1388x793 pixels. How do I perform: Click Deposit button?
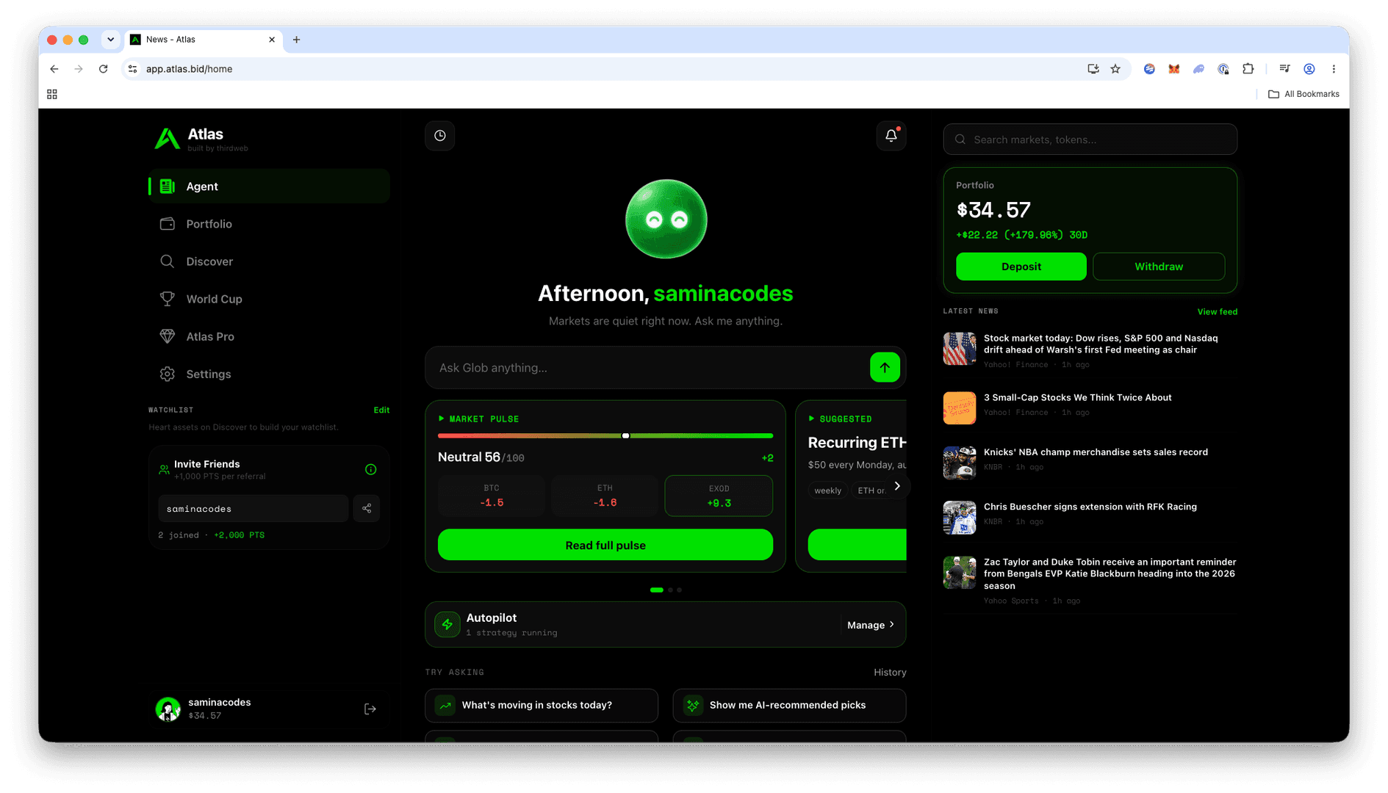pyautogui.click(x=1021, y=267)
